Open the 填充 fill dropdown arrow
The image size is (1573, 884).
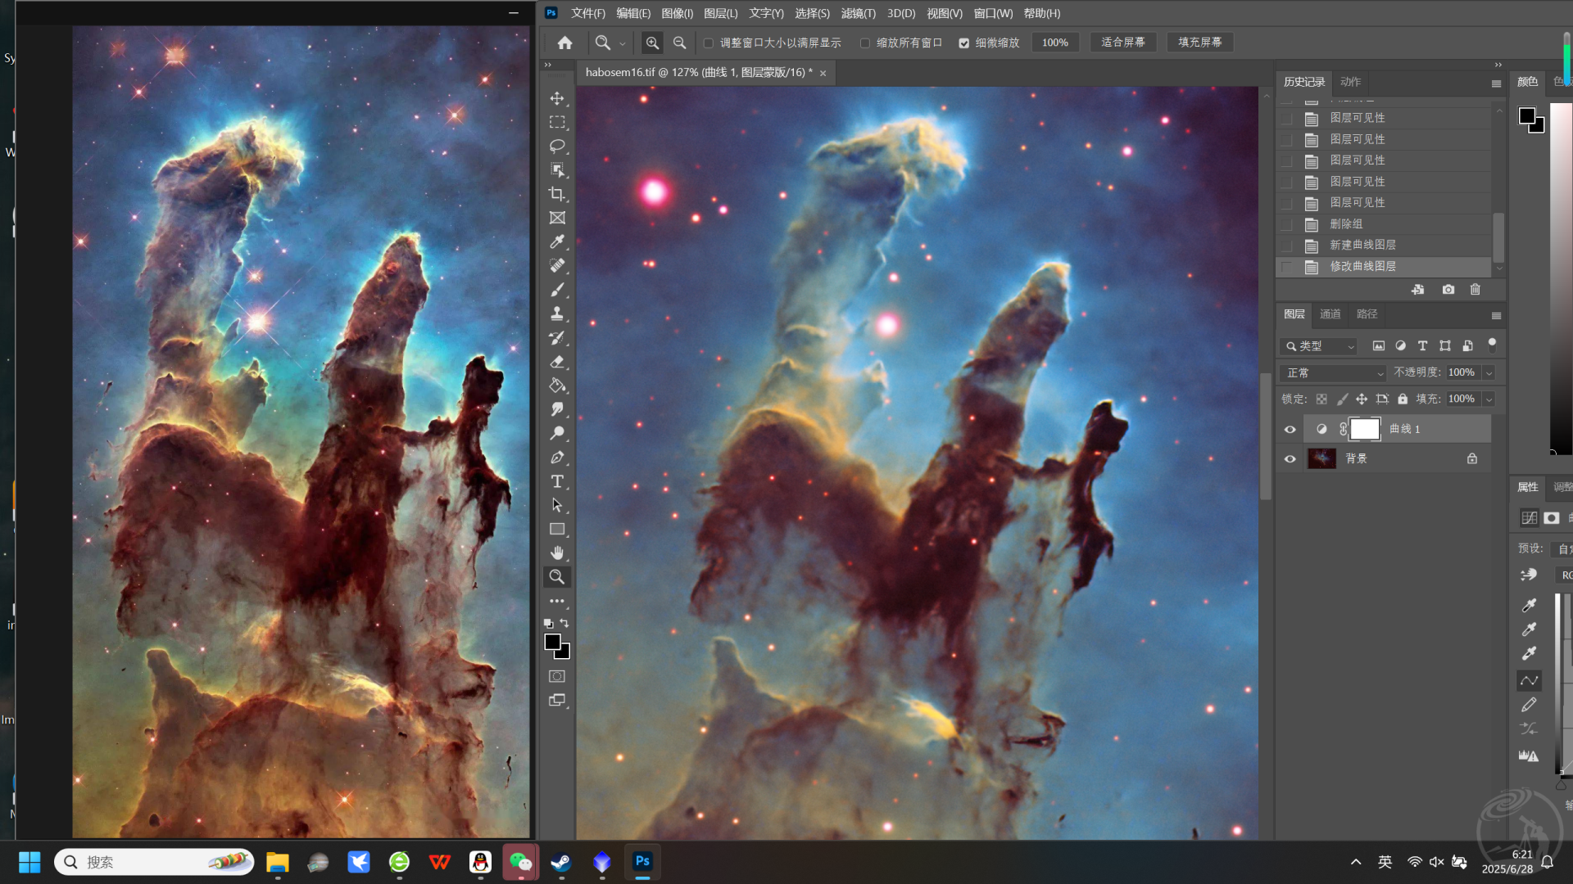(x=1489, y=399)
